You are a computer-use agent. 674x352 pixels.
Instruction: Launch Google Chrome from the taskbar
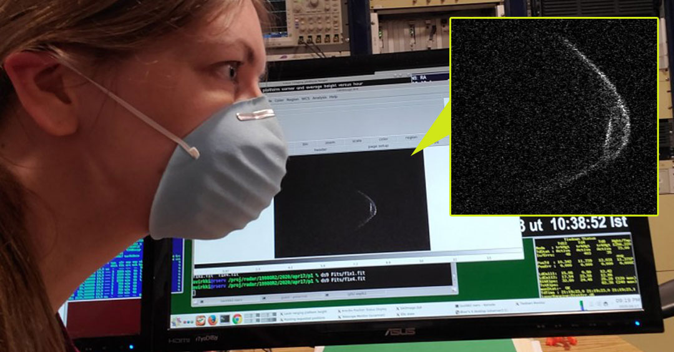[237, 319]
